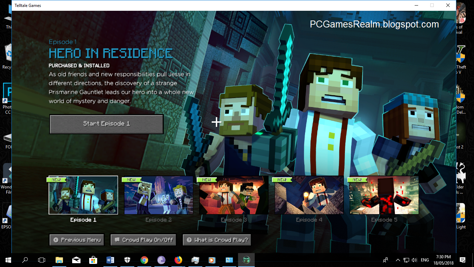This screenshot has width=474, height=267.
Task: Open the Action Center notifications icon
Action: click(463, 260)
